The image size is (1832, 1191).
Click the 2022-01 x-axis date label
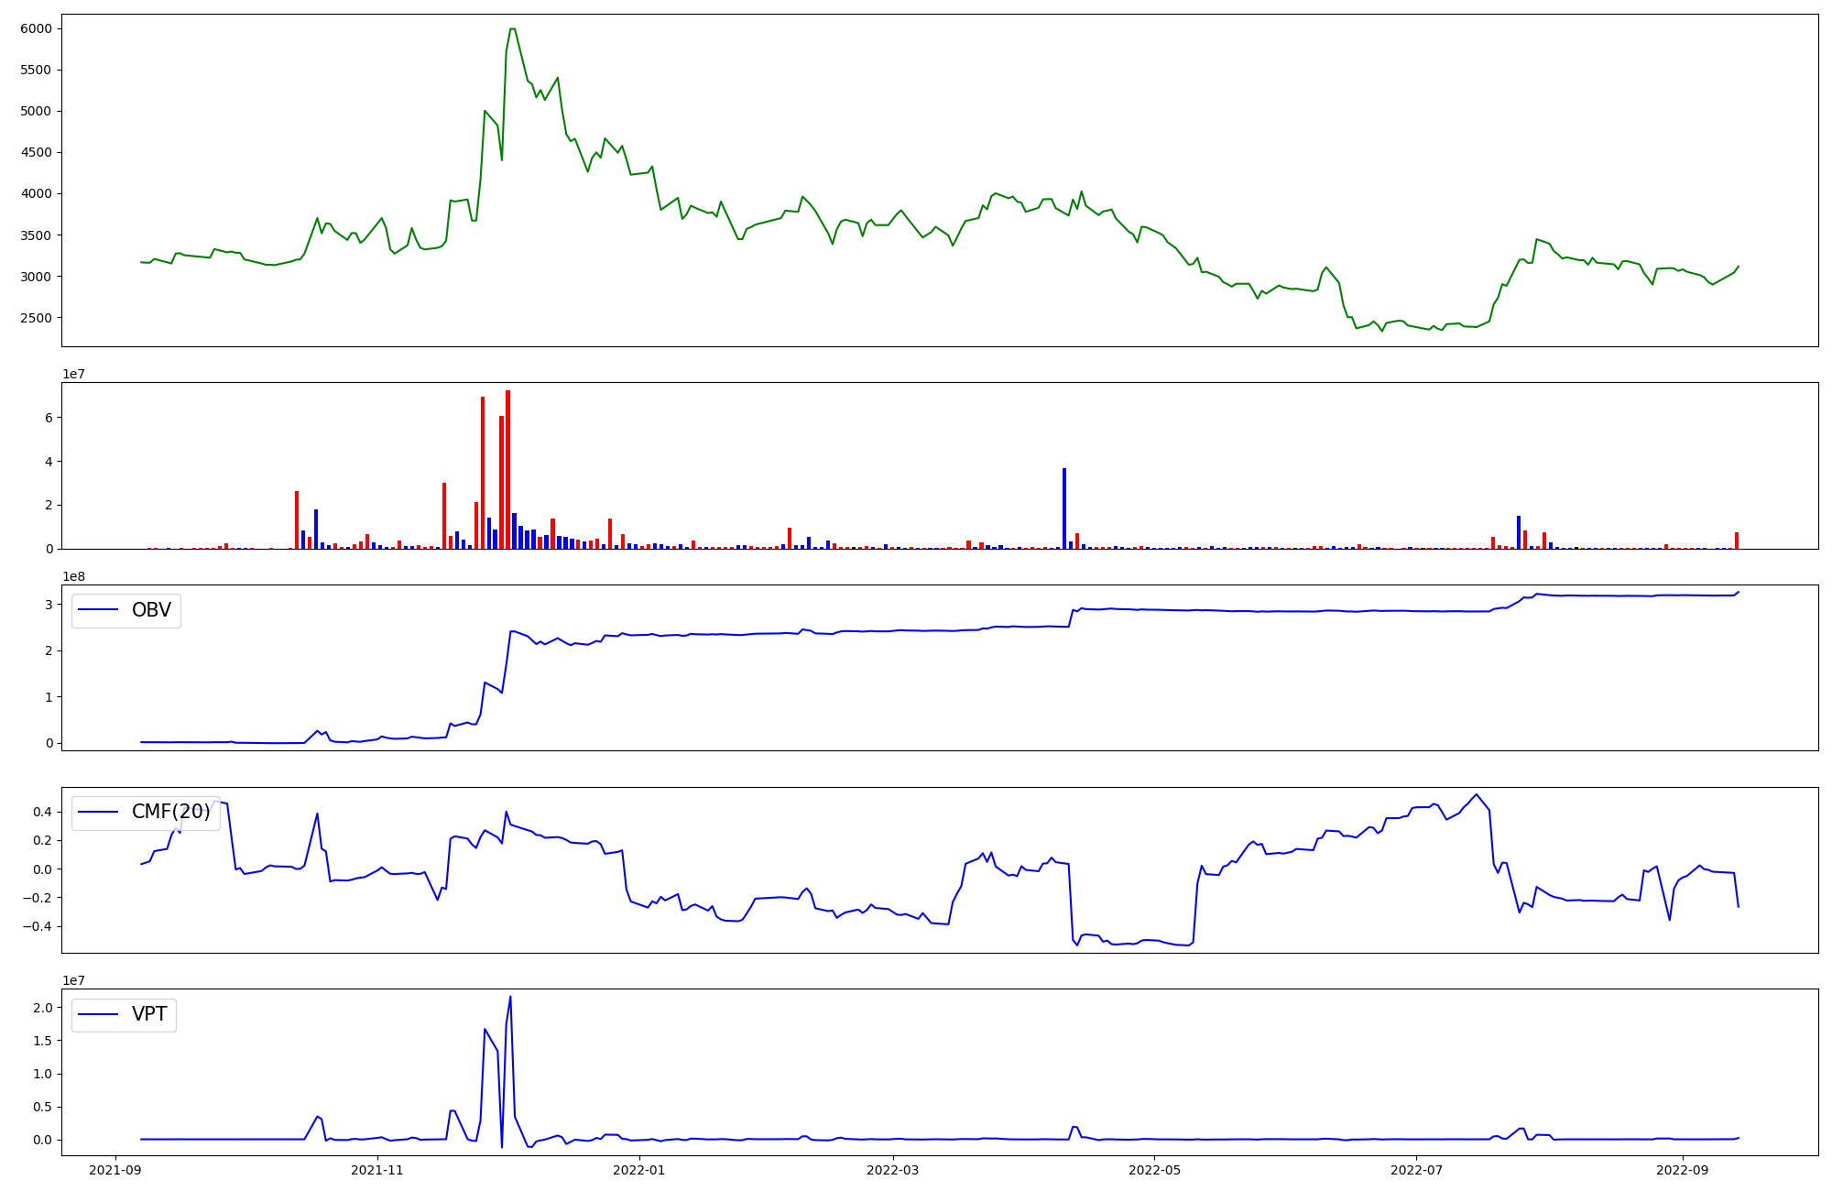[x=638, y=1170]
